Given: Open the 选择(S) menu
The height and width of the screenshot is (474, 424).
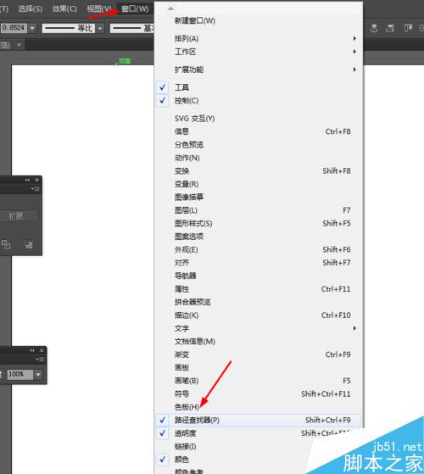Looking at the screenshot, I should [31, 8].
